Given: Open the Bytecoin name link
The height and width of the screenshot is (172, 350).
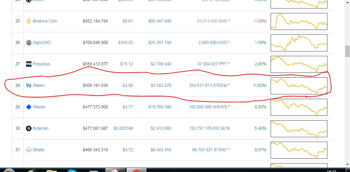Looking at the screenshot, I should point(41,128).
